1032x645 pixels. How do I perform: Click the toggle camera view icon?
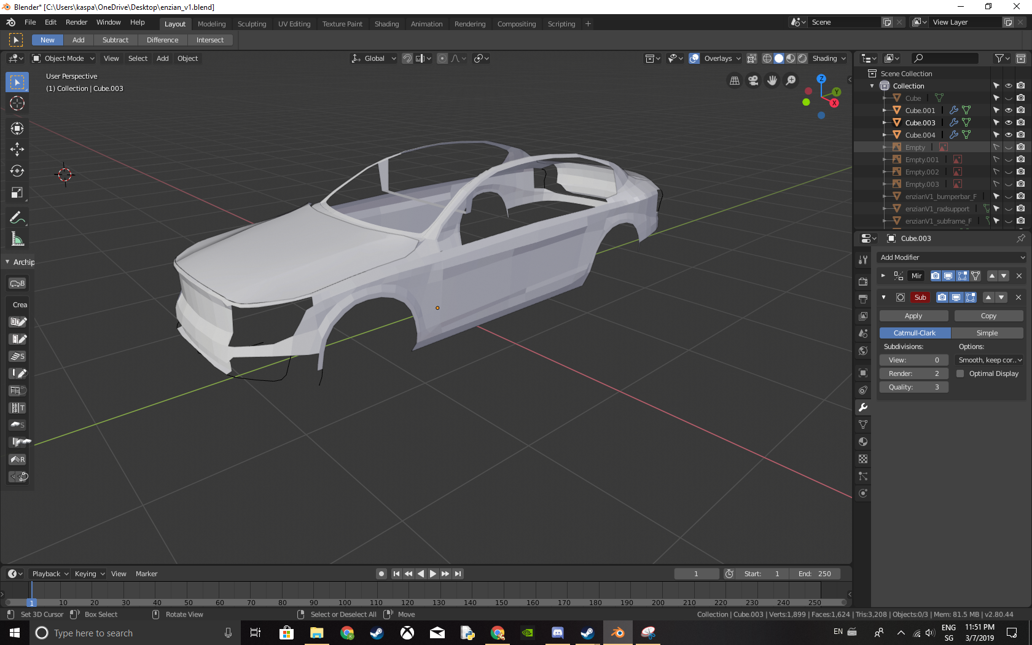point(753,80)
